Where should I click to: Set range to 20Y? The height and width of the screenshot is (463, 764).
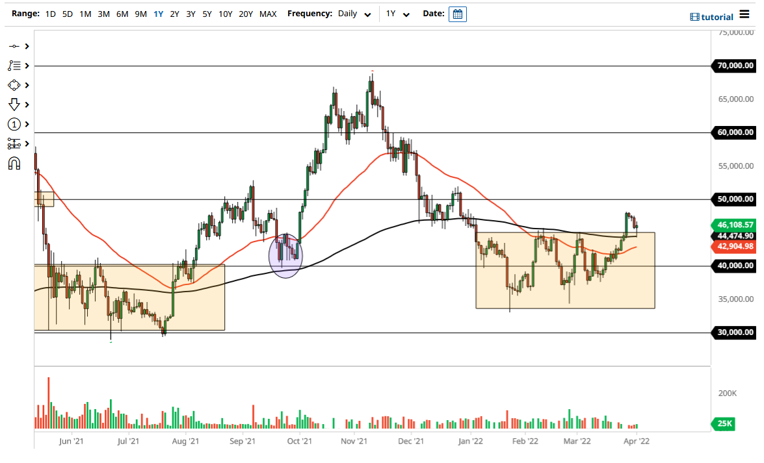(x=246, y=14)
